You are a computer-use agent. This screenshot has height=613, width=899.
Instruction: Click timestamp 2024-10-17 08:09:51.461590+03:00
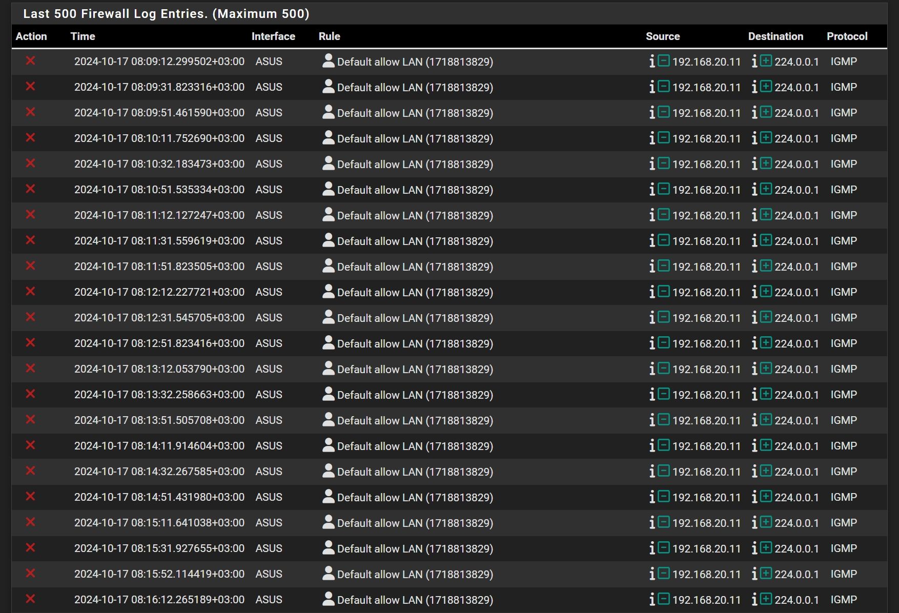(159, 113)
